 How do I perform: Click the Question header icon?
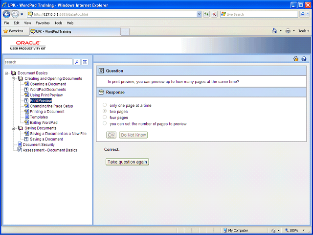click(x=101, y=70)
